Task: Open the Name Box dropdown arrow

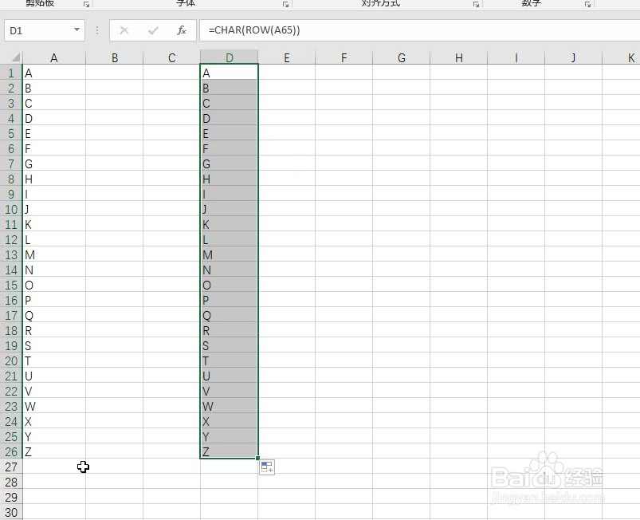Action: [77, 30]
